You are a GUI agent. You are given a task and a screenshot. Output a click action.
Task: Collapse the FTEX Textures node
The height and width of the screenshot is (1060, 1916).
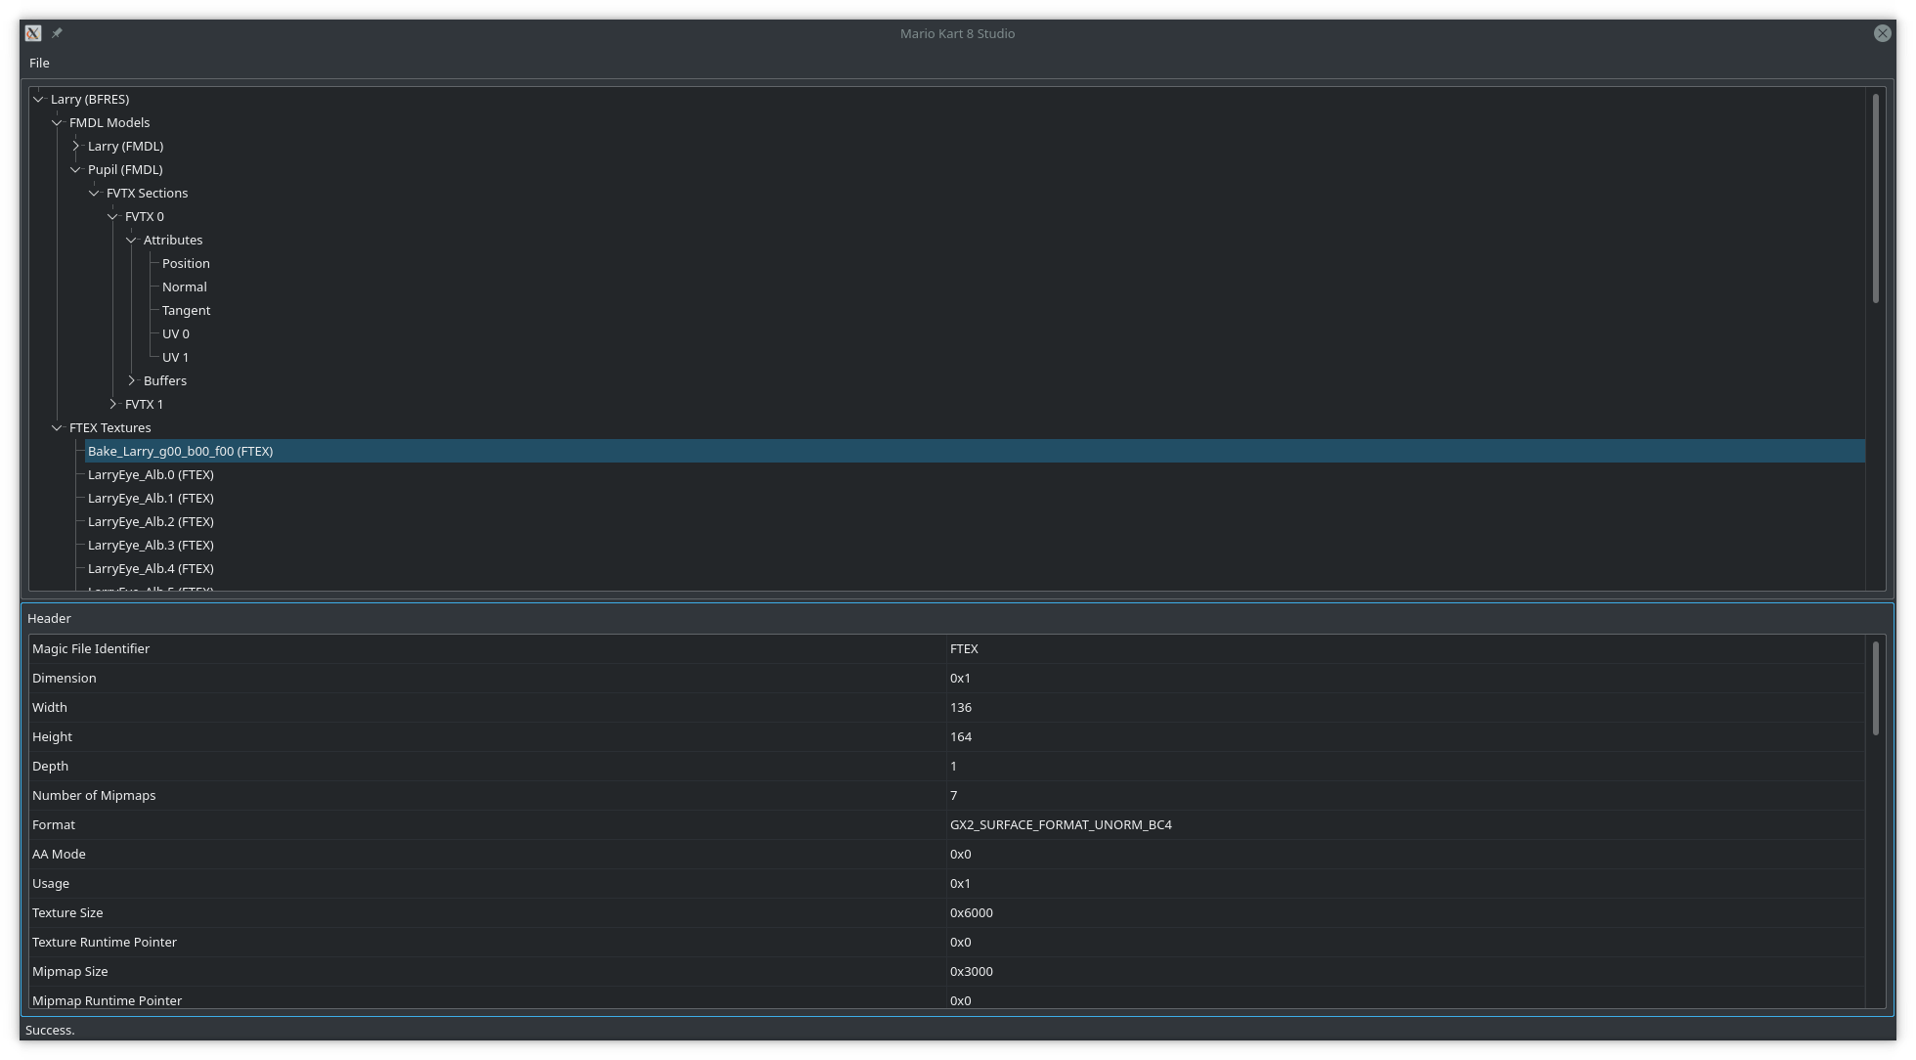click(58, 427)
